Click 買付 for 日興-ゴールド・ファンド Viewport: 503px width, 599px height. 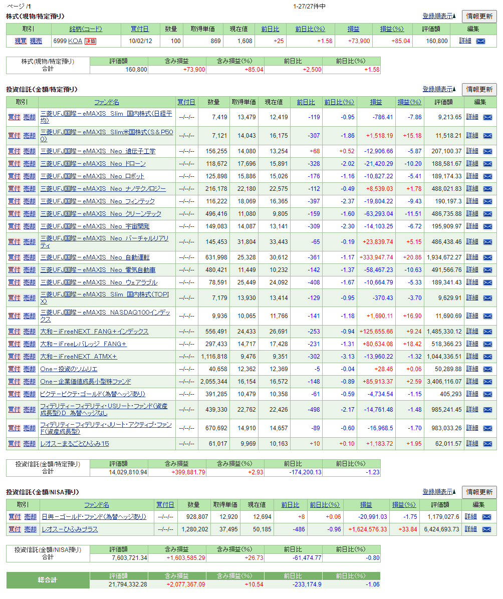(x=15, y=517)
